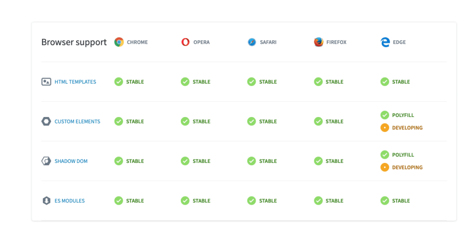Click the Shadow DOM hexagon icon
Image resolution: width=476 pixels, height=234 pixels.
[x=46, y=161]
